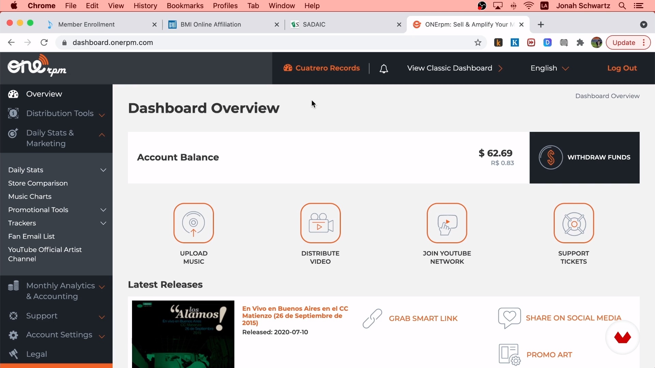Open a new Chrome tab
The height and width of the screenshot is (368, 655).
pos(541,25)
